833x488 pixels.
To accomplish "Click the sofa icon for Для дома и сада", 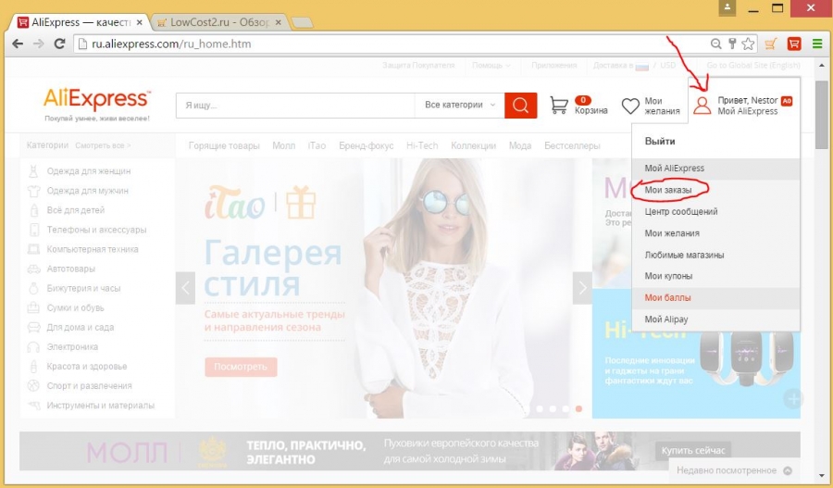I will pos(33,328).
